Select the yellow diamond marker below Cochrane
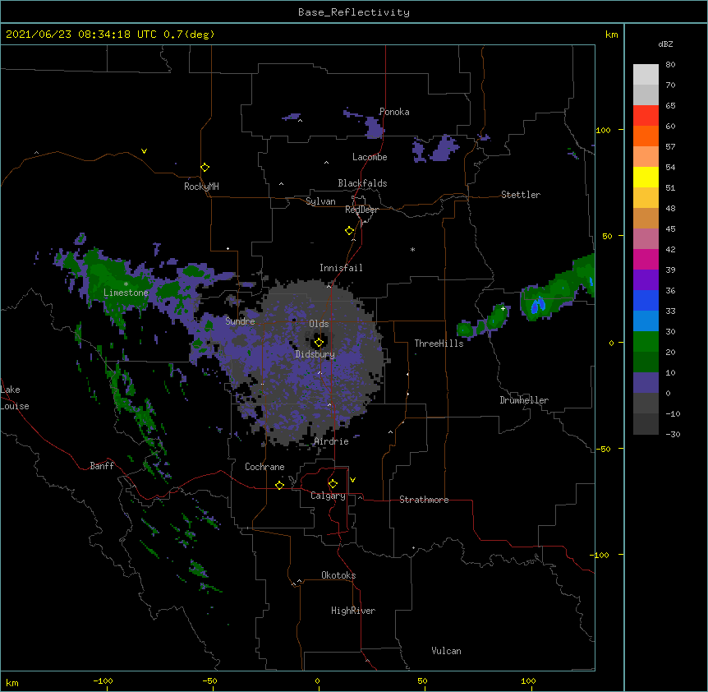This screenshot has width=708, height=692. pyautogui.click(x=279, y=485)
